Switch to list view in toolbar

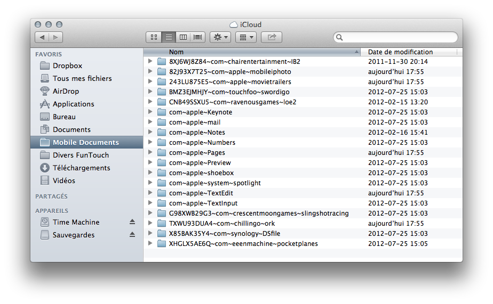(x=169, y=37)
